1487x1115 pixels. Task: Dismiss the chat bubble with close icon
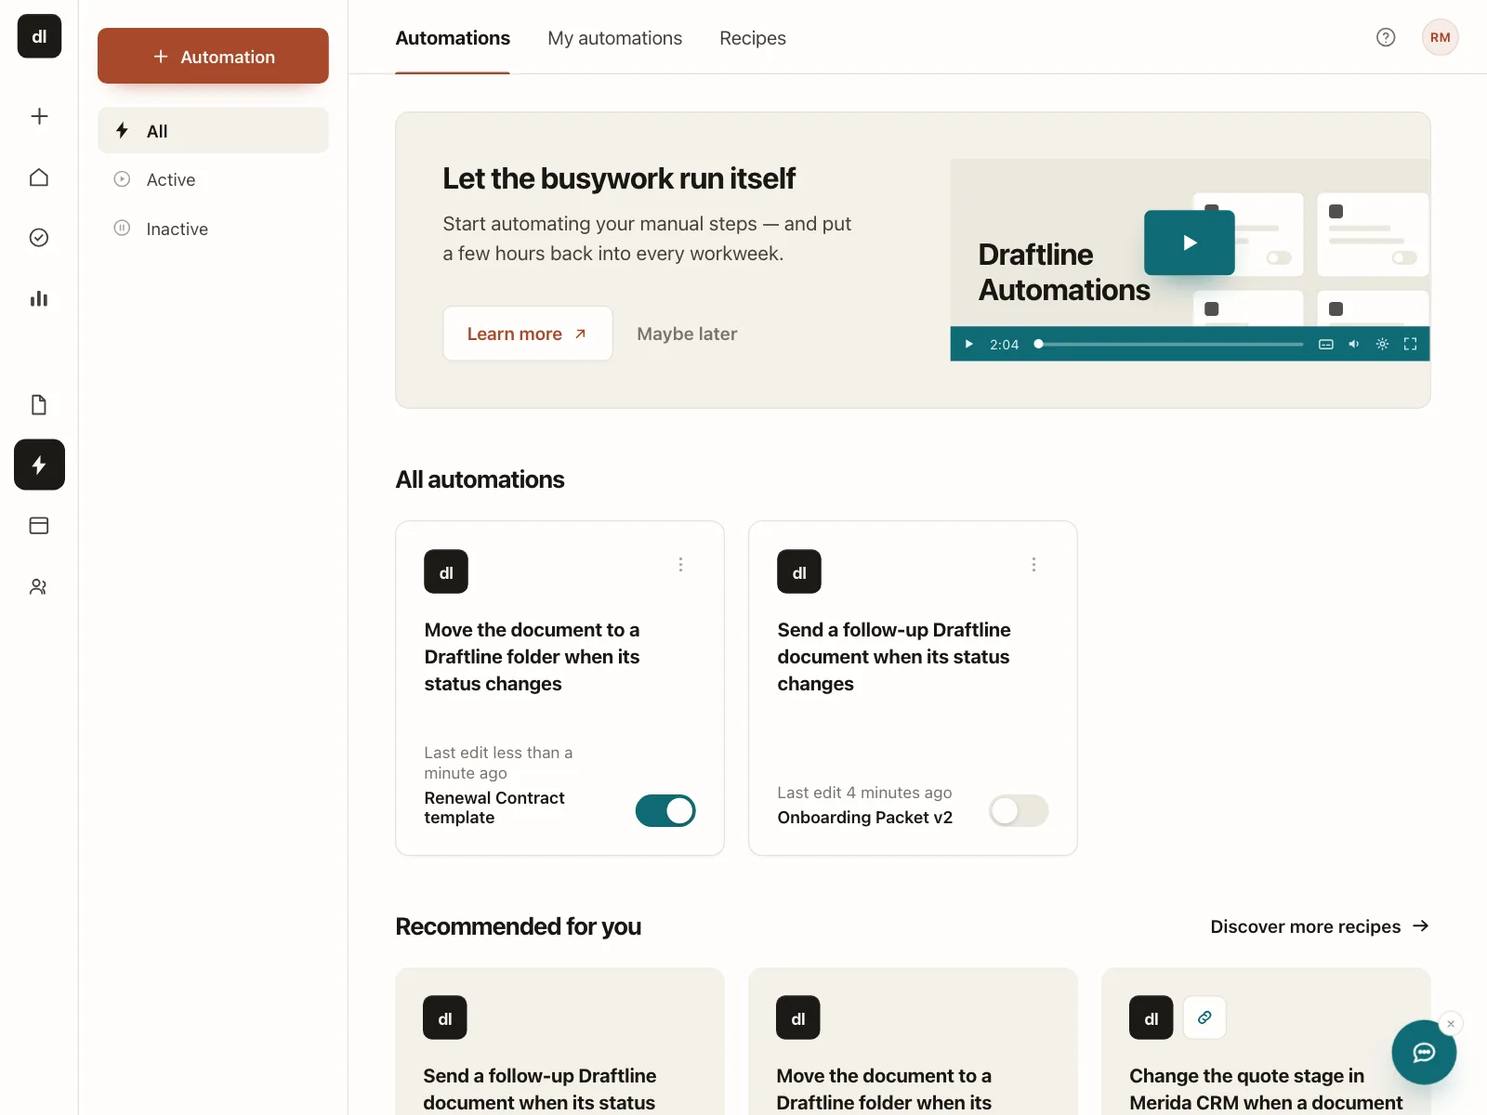tap(1451, 1024)
